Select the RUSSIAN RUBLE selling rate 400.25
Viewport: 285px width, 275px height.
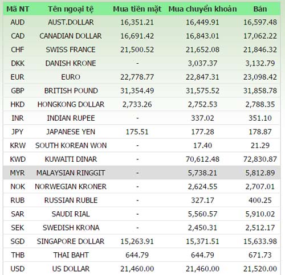coord(260,200)
